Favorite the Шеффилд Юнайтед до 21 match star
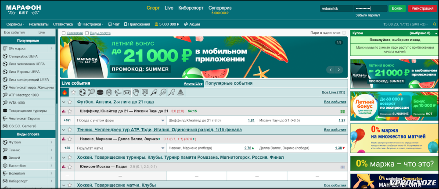 click(x=70, y=111)
